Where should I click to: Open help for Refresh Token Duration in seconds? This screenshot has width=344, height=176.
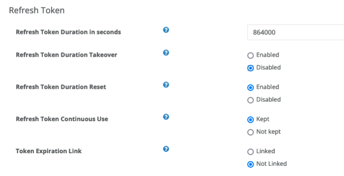pyautogui.click(x=166, y=30)
